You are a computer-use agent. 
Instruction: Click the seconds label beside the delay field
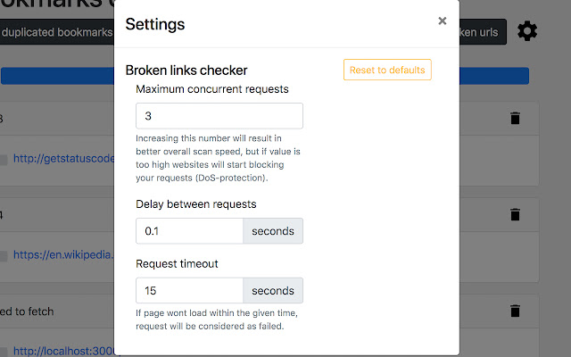[x=273, y=231]
